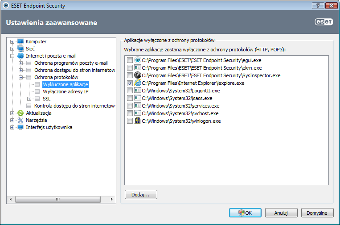Expand the Komputer tree node
Image resolution: width=340 pixels, height=225 pixels.
(x=12, y=42)
